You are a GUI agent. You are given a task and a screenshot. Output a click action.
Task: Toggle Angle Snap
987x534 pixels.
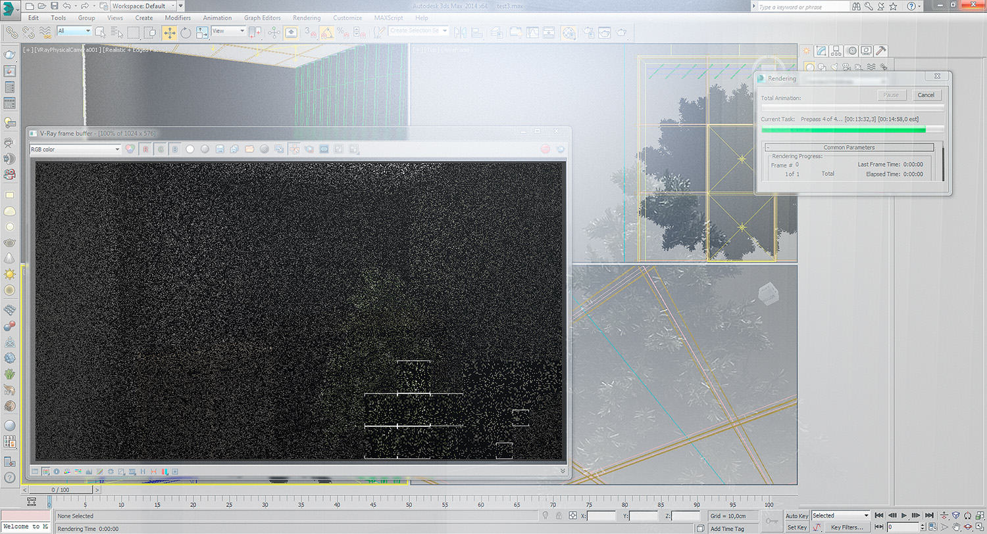[x=326, y=32]
